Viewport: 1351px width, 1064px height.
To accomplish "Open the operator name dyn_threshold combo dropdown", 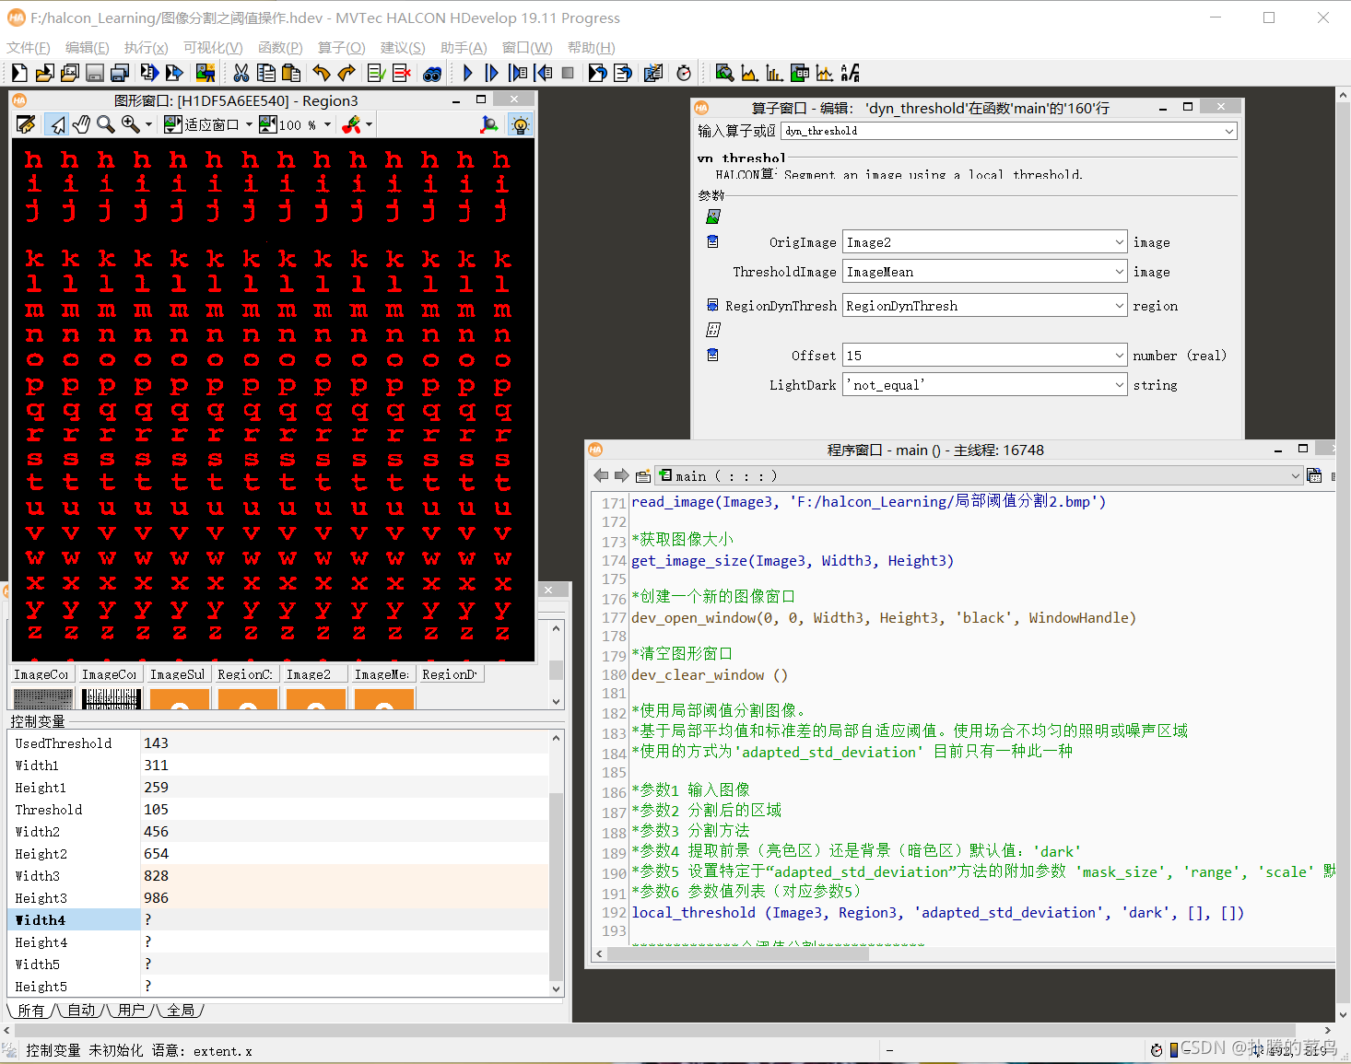I will [x=1229, y=131].
